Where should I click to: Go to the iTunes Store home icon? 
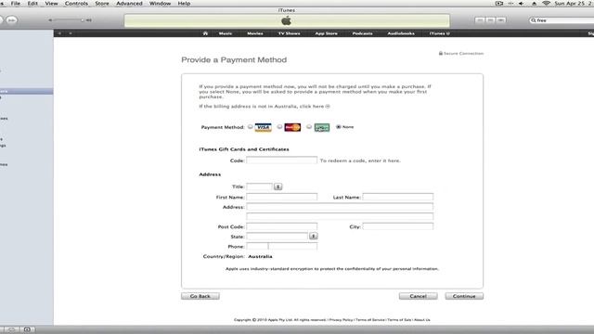[205, 33]
